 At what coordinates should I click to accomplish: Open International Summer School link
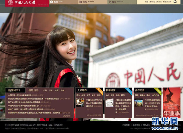click(148, 115)
